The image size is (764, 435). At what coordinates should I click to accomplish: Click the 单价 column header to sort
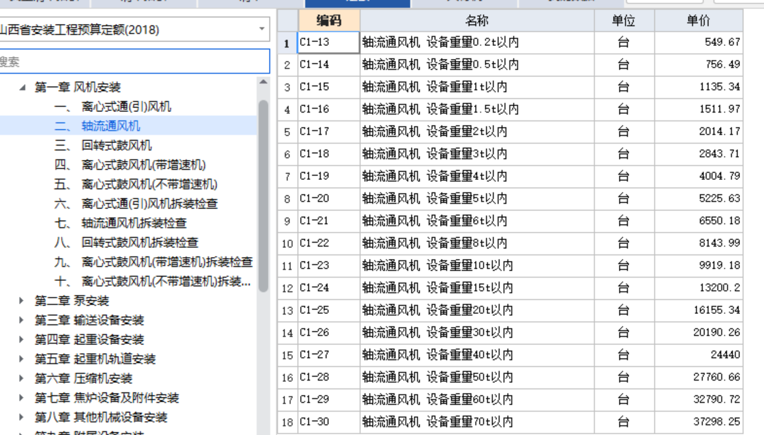(708, 20)
